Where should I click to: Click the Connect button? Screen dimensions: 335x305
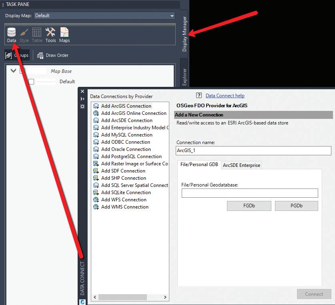[314, 294]
